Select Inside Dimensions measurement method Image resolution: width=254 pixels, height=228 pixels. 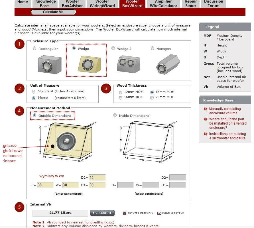tap(115, 115)
